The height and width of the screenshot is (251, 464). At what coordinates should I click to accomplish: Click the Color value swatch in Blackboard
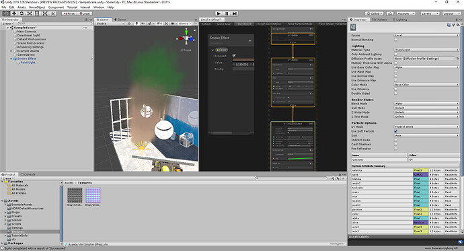click(243, 60)
